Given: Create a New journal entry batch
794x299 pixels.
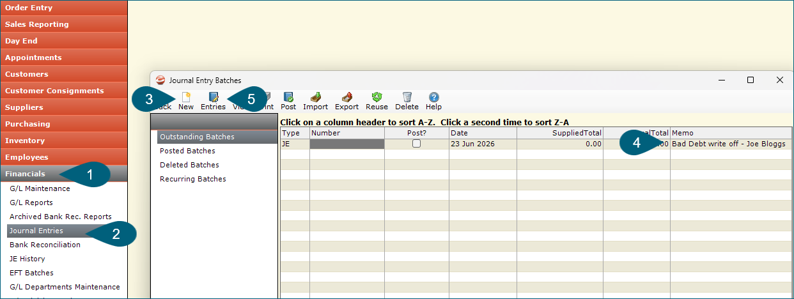Looking at the screenshot, I should (186, 101).
